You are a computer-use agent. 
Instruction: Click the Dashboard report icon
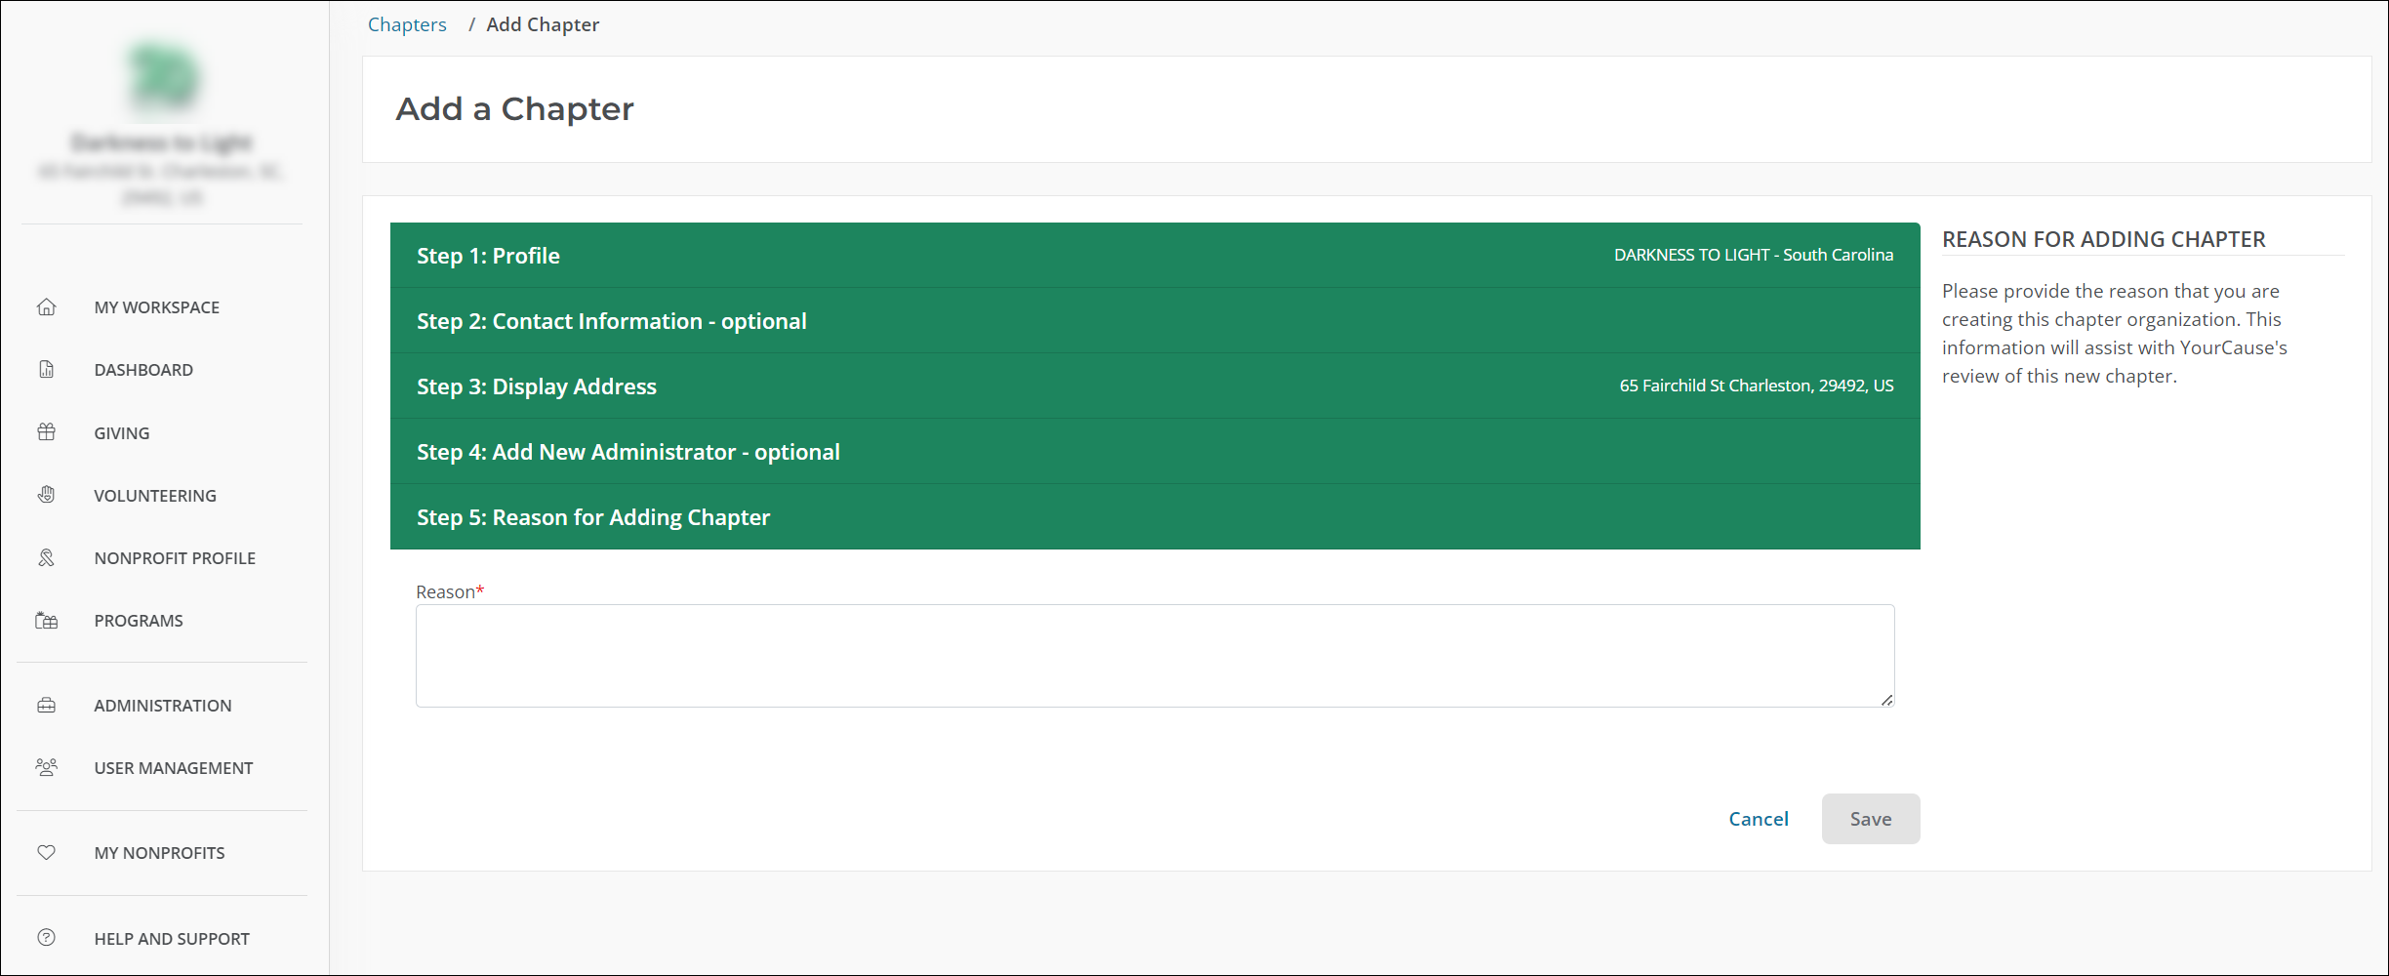click(x=46, y=370)
